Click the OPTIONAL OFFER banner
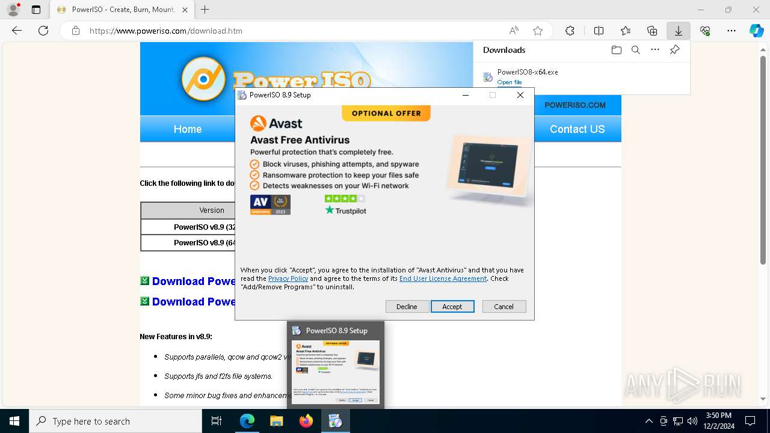This screenshot has height=433, width=770. coord(386,113)
